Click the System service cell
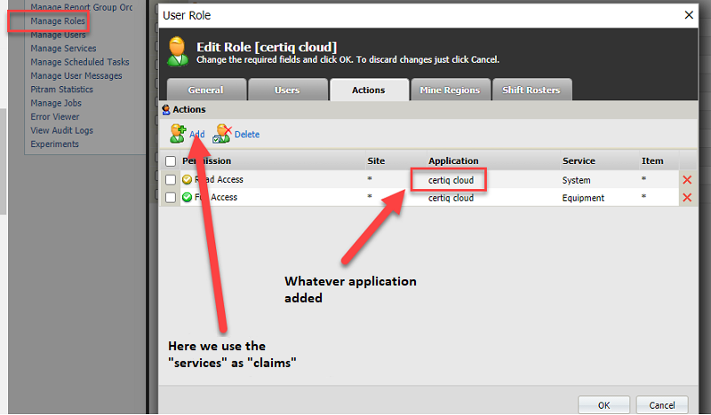Image resolution: width=711 pixels, height=415 pixels. pyautogui.click(x=576, y=180)
